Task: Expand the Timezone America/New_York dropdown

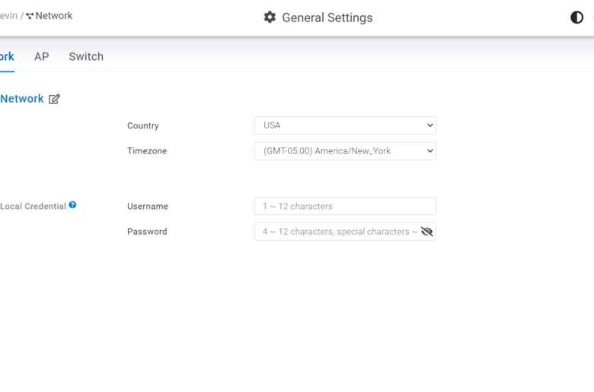Action: pos(345,151)
